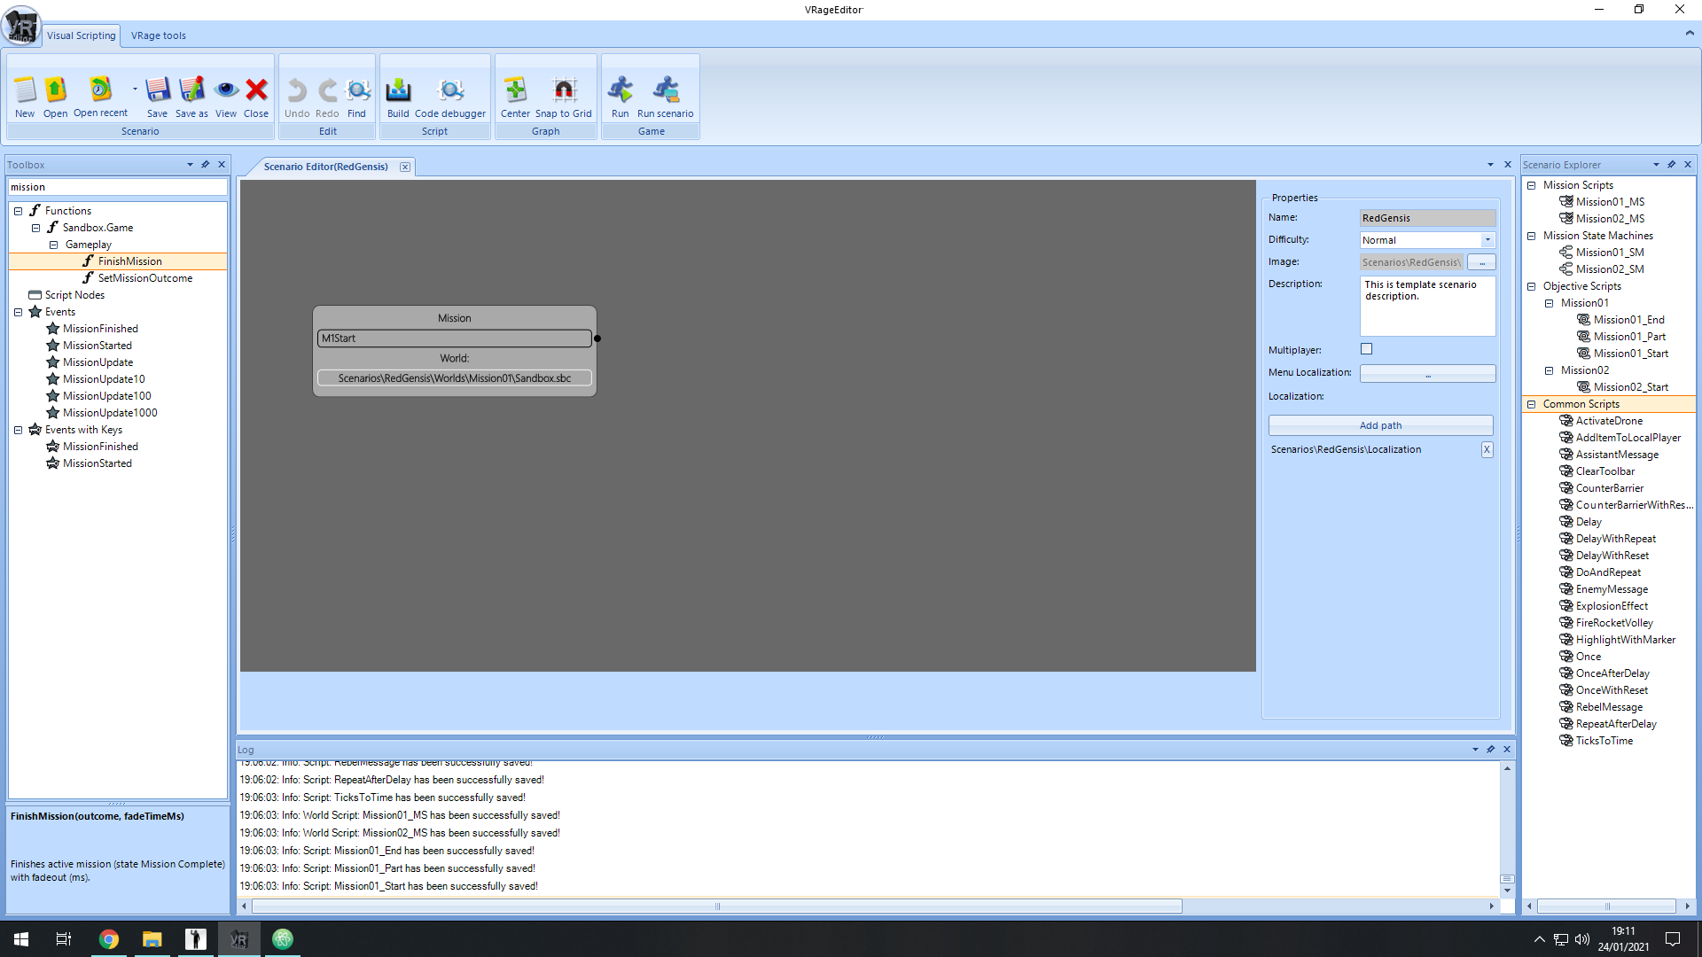This screenshot has height=957, width=1702.
Task: Collapse the Events node in Toolbox
Action: tap(18, 312)
